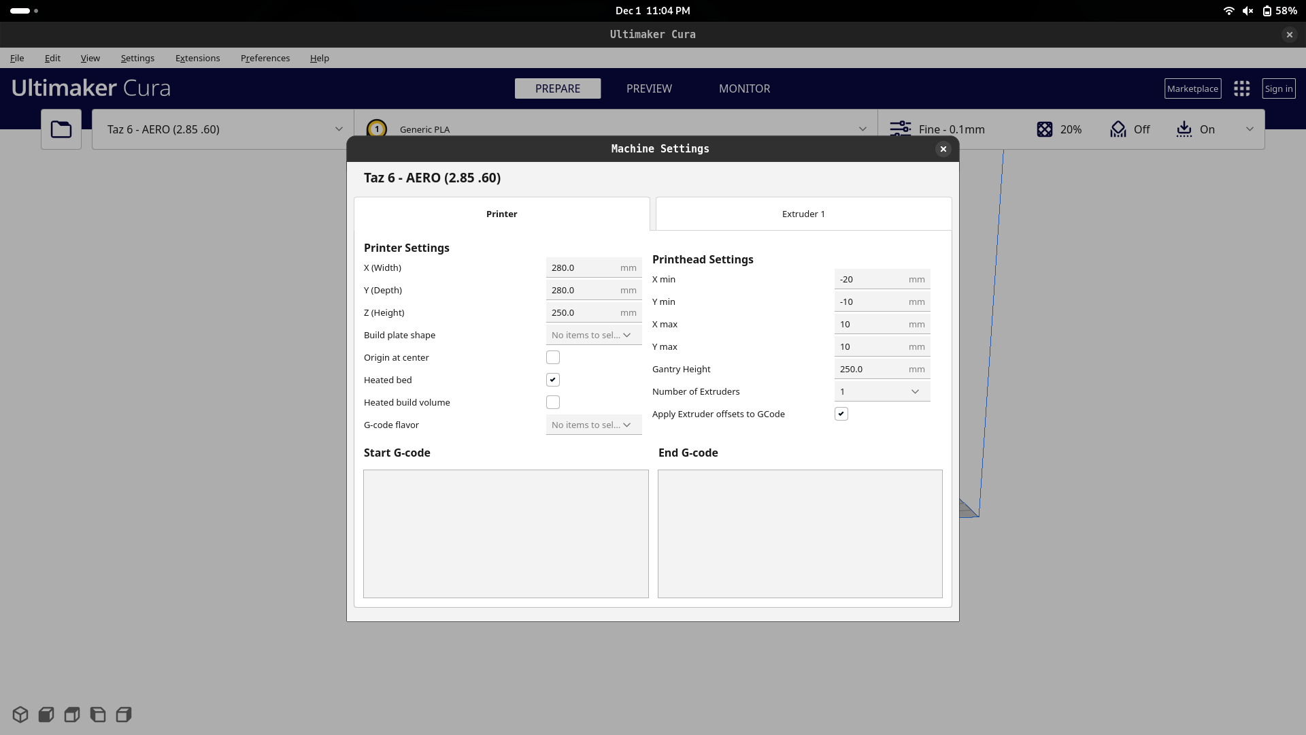Uncheck the Heated bed checkbox
Screen dimensions: 1306x735
(x=553, y=380)
